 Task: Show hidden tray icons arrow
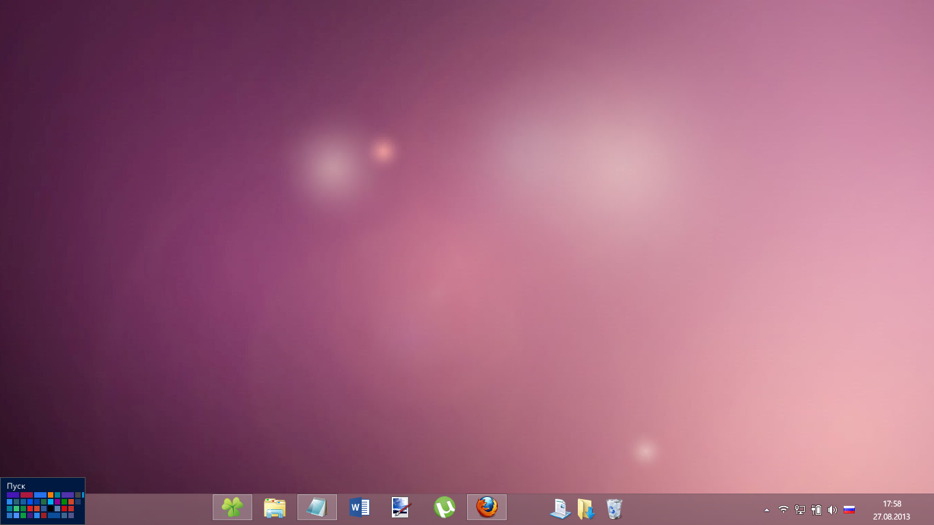(x=766, y=510)
